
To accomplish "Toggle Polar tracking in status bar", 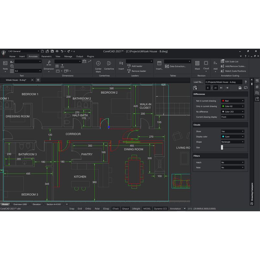I will point(97,209).
